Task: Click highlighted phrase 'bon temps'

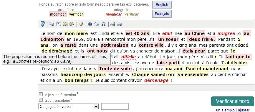Action: coord(77,80)
